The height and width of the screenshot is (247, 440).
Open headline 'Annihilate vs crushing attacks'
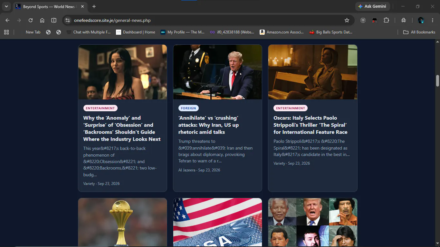pos(209,125)
